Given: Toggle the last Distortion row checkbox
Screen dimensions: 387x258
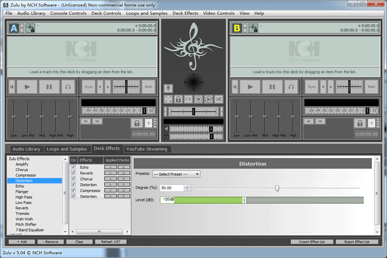Looking at the screenshot, I should point(74,196).
